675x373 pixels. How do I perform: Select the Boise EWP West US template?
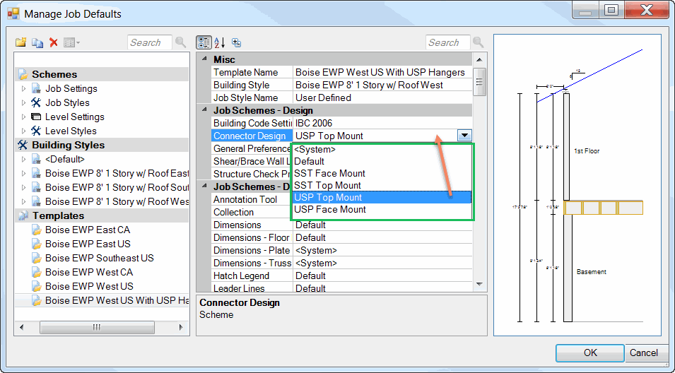click(x=89, y=287)
